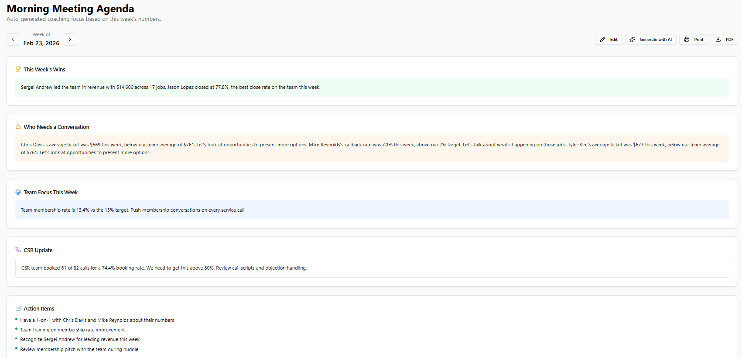Select the Chris Davis 1-on-1 action item
This screenshot has width=742, height=358.
(x=97, y=320)
